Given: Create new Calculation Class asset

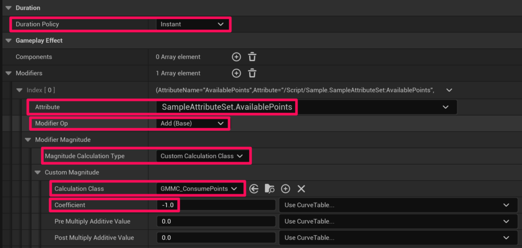Looking at the screenshot, I should (285, 189).
